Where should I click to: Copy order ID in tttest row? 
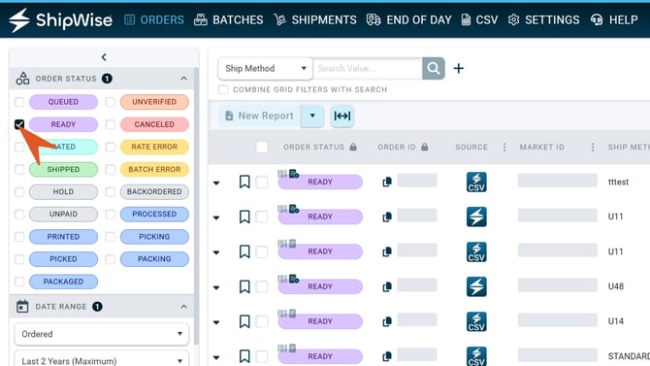click(387, 182)
